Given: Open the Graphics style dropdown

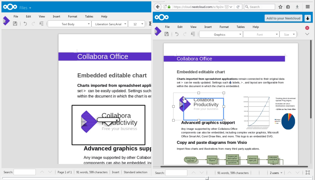Looking at the screenshot, I should (x=221, y=34).
